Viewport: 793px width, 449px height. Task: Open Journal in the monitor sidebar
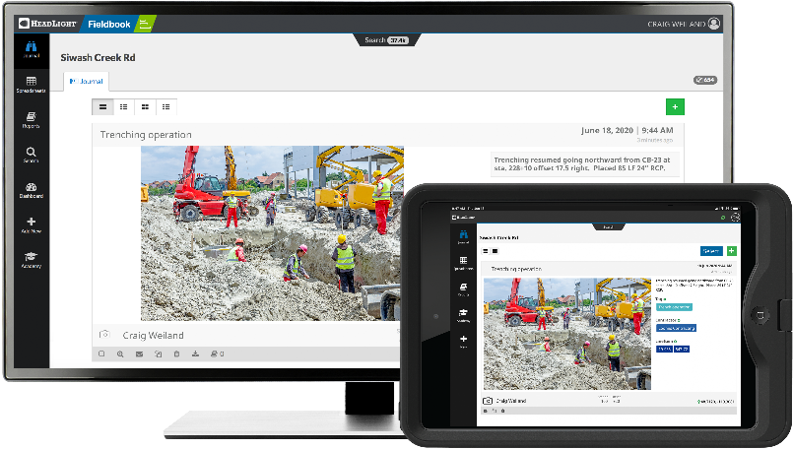[x=32, y=49]
